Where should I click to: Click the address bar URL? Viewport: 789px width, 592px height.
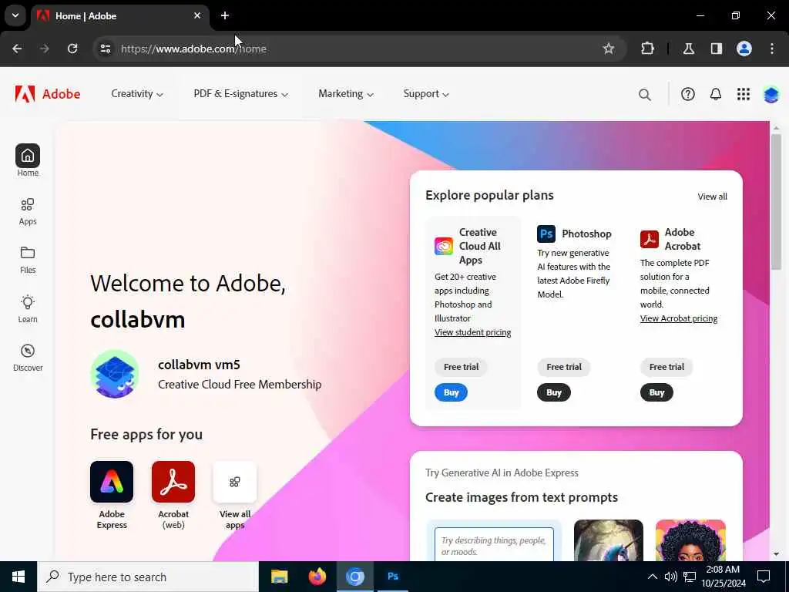(193, 49)
